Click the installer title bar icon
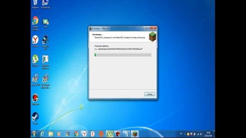 (x=90, y=29)
